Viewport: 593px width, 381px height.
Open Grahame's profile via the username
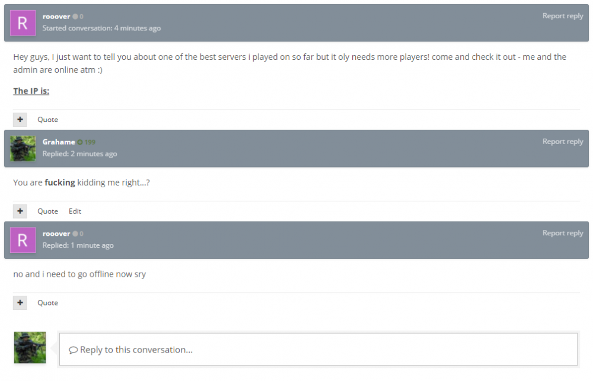[x=59, y=142]
